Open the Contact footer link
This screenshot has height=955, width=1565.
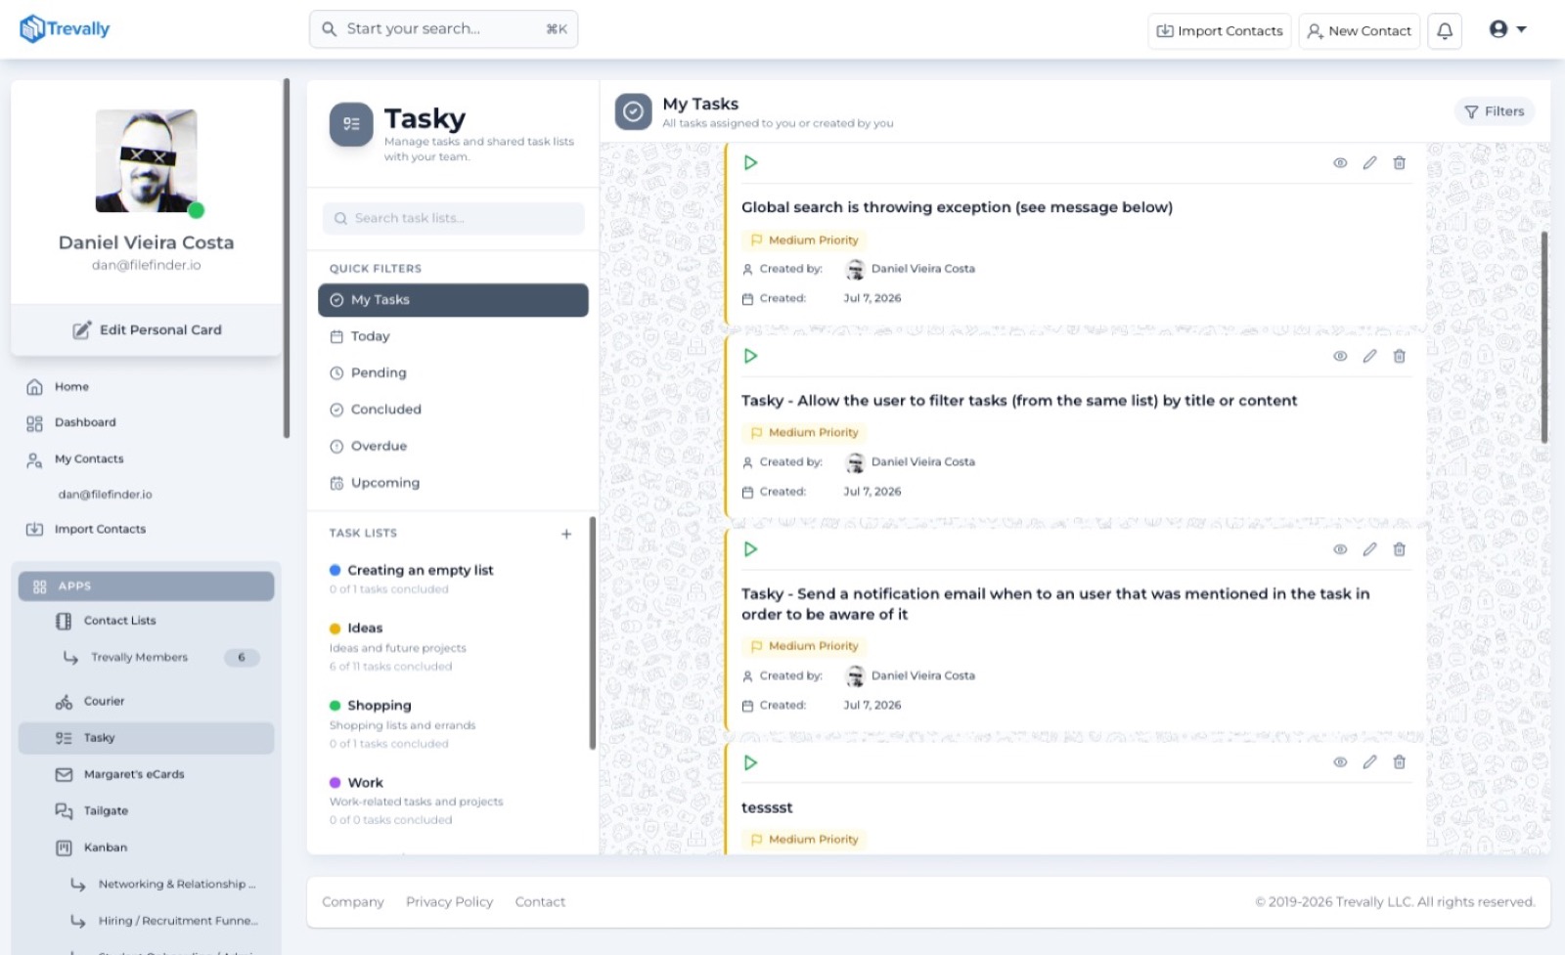click(540, 902)
